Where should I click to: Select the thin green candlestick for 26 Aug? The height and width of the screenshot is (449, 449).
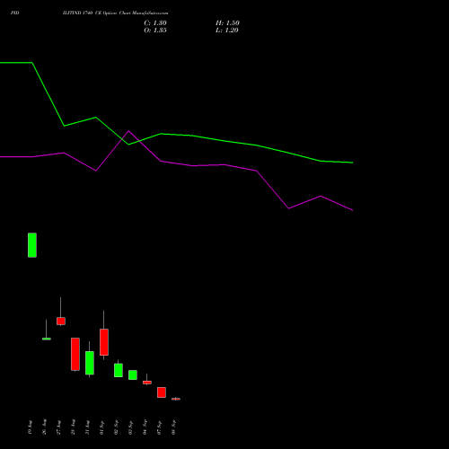pos(47,339)
